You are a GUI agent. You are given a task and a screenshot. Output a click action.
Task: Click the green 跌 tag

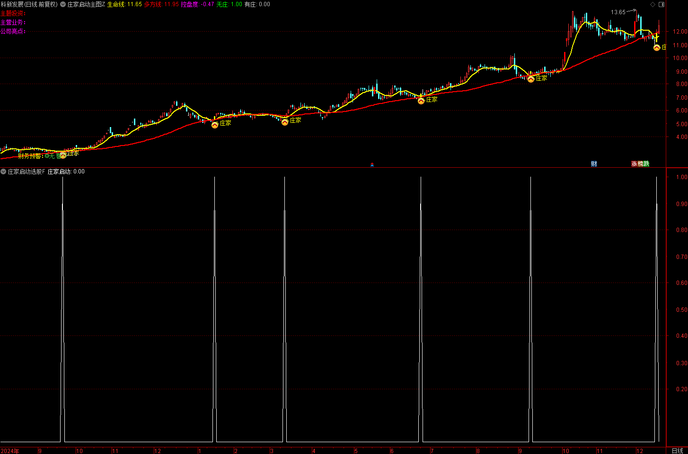click(646, 164)
